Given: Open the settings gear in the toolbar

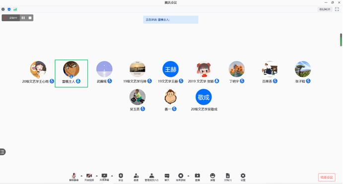Looking at the screenshot, I should click(243, 177).
